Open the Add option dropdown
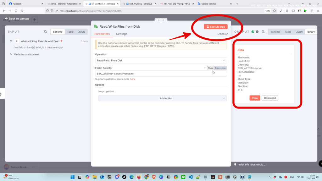The image size is (322, 181). (x=162, y=98)
